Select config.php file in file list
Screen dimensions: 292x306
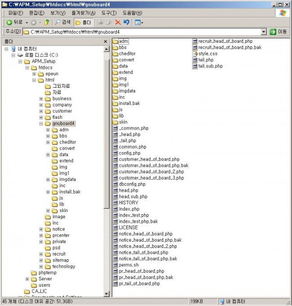[x=129, y=153]
